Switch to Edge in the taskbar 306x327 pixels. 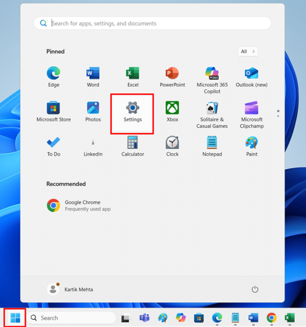tap(217, 318)
